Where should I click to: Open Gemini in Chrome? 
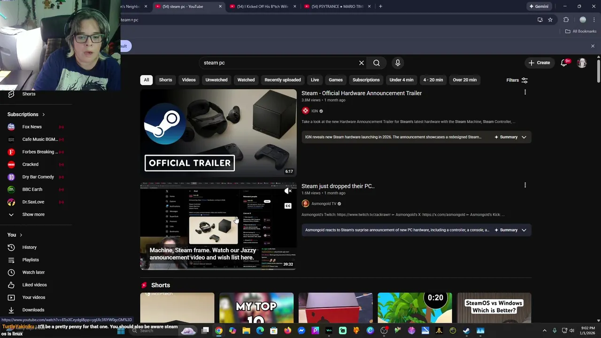coord(539,7)
